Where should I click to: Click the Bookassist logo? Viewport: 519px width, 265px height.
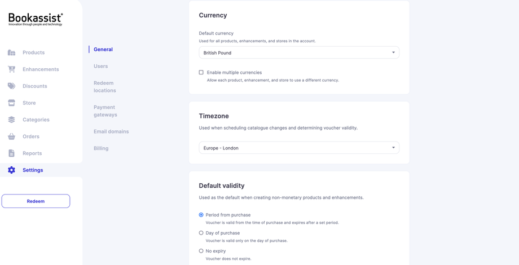click(36, 19)
